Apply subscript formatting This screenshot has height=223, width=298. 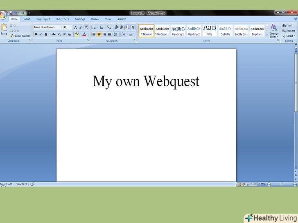point(59,34)
